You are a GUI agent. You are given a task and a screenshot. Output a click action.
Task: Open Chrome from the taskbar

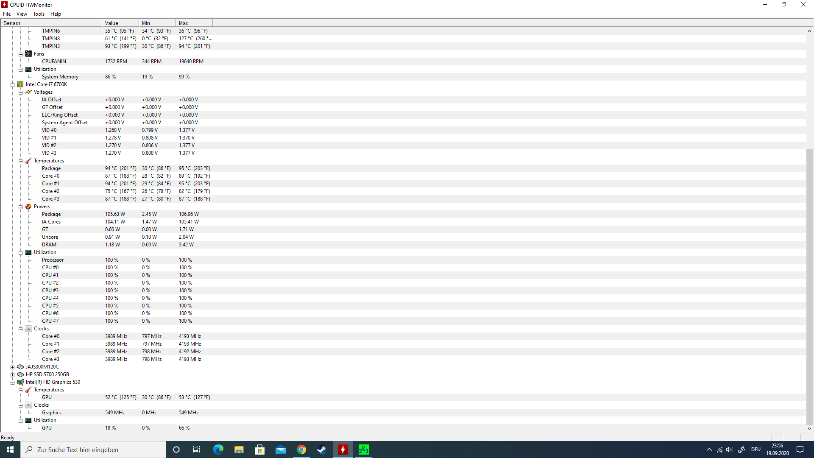(x=301, y=450)
